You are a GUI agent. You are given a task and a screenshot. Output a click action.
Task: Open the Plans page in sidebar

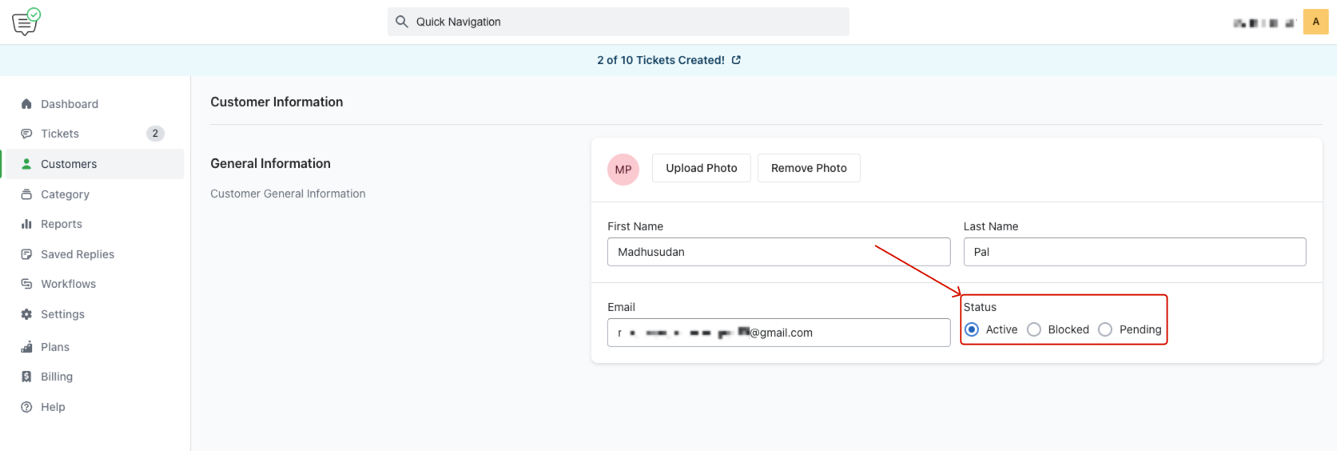point(54,347)
